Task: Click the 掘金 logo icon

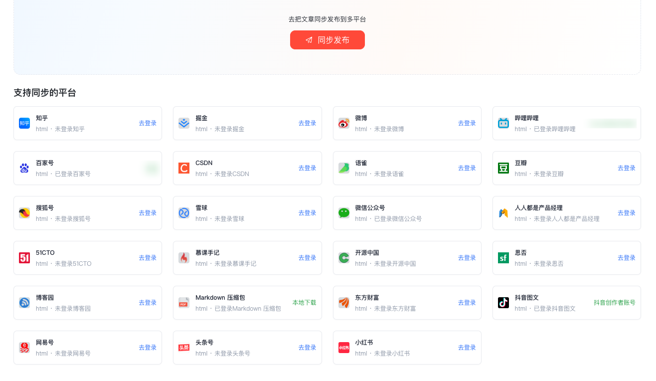Action: click(x=184, y=123)
